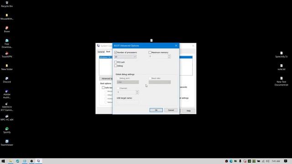Open the Recycle Bin desktop icon
This screenshot has width=292, height=164.
(x=7, y=4)
